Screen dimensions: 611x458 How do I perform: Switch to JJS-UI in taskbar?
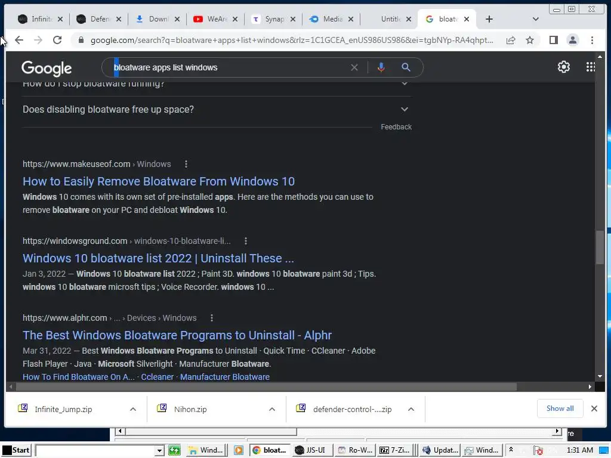tap(313, 451)
